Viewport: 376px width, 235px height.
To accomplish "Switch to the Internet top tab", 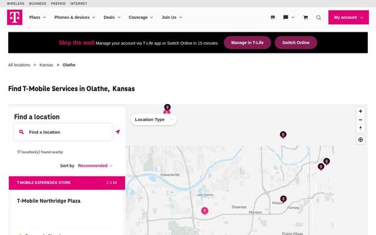I will click(79, 4).
